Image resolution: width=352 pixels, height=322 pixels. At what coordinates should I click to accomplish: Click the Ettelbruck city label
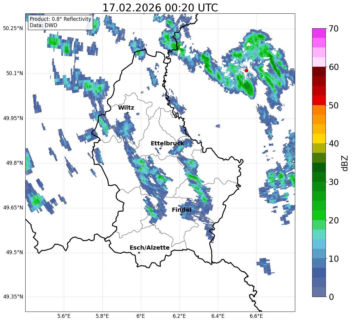click(x=167, y=144)
